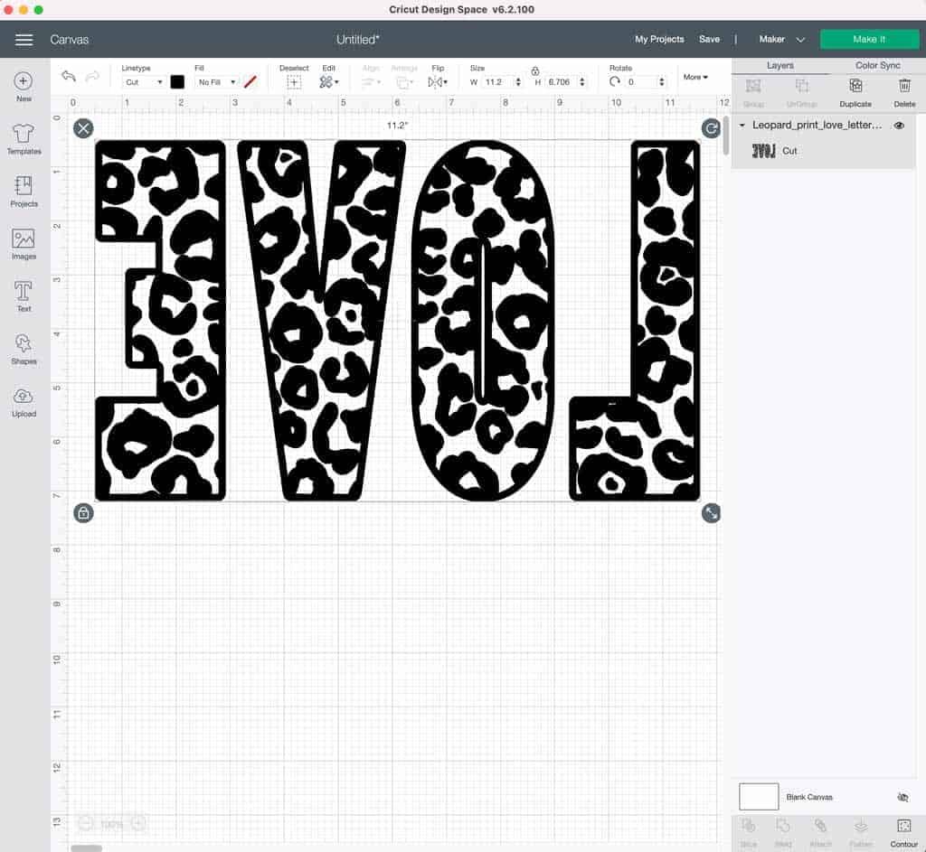This screenshot has height=852, width=926.
Task: Save the project
Action: tap(709, 39)
